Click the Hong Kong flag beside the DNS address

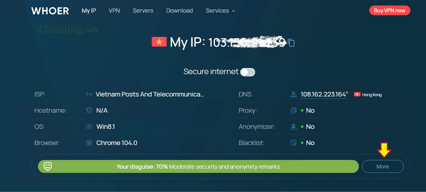click(x=357, y=94)
